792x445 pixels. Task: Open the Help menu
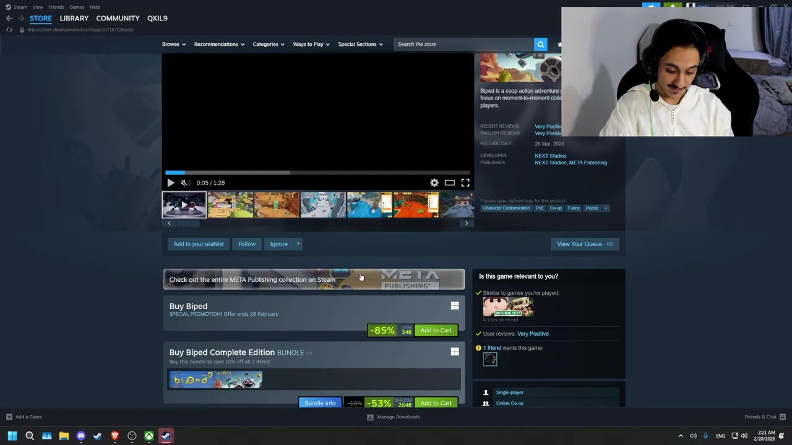[x=95, y=7]
